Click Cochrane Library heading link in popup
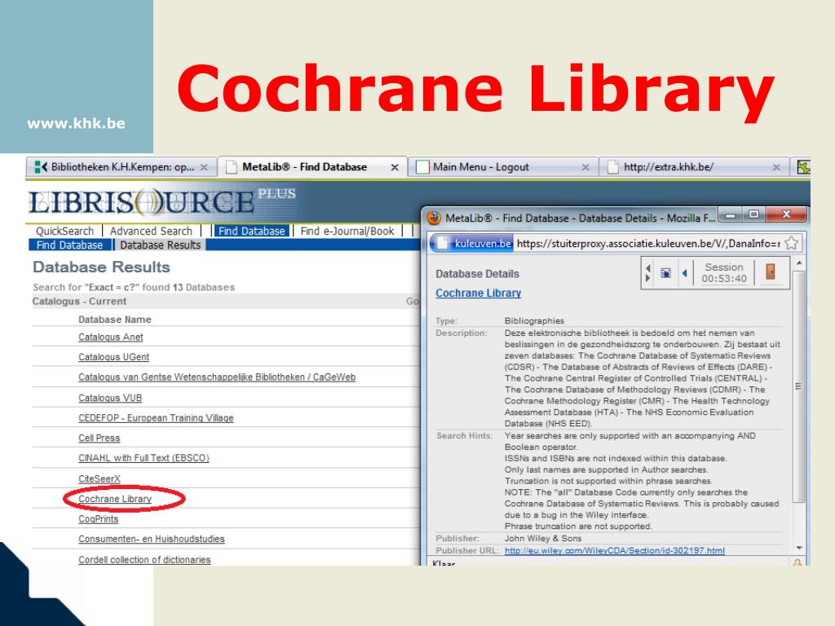This screenshot has width=835, height=626. (x=478, y=293)
